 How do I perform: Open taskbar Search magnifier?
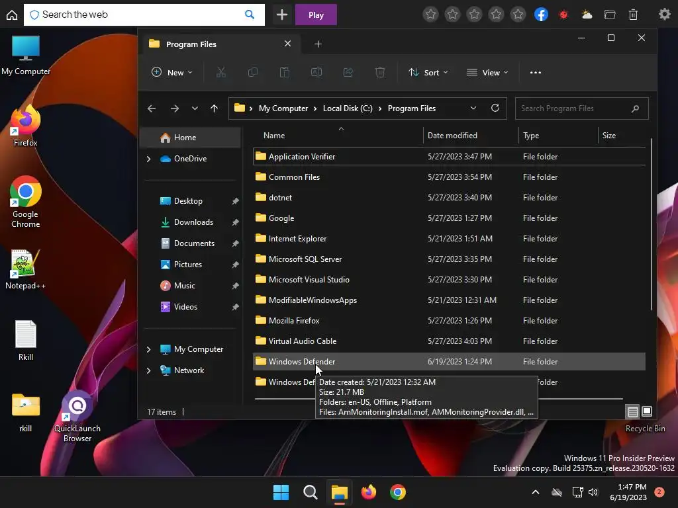[310, 492]
